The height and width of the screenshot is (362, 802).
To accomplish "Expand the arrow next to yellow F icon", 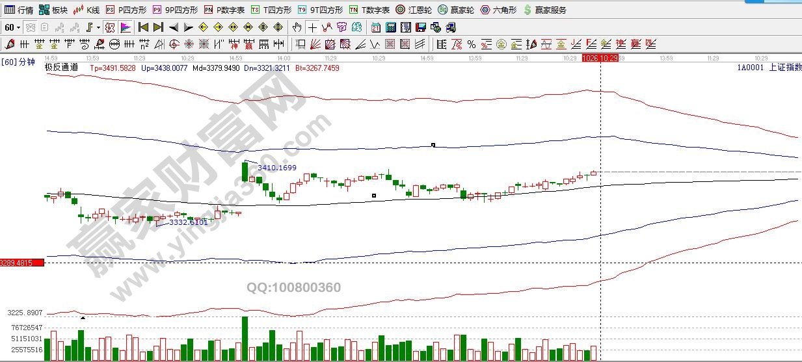I will click(x=98, y=27).
